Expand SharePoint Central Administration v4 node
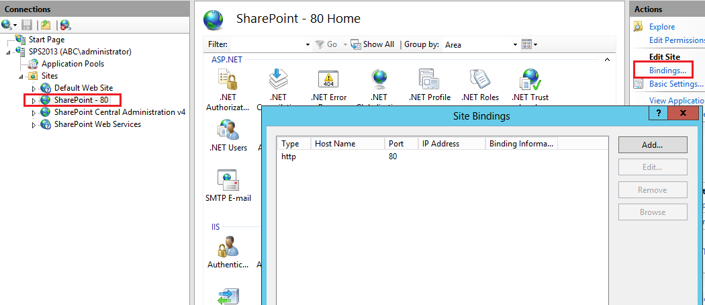705x305 pixels. (x=34, y=112)
